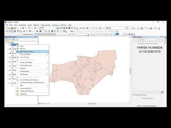
Task: Click the horizontal scrollbar thumb below the map
Action: click(92, 103)
